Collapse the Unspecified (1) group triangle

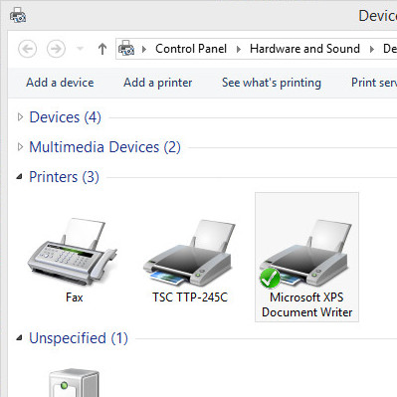(x=20, y=338)
